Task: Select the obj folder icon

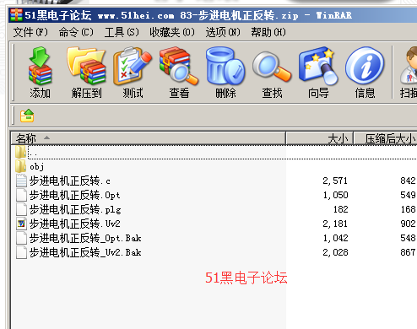Action: tap(21, 166)
